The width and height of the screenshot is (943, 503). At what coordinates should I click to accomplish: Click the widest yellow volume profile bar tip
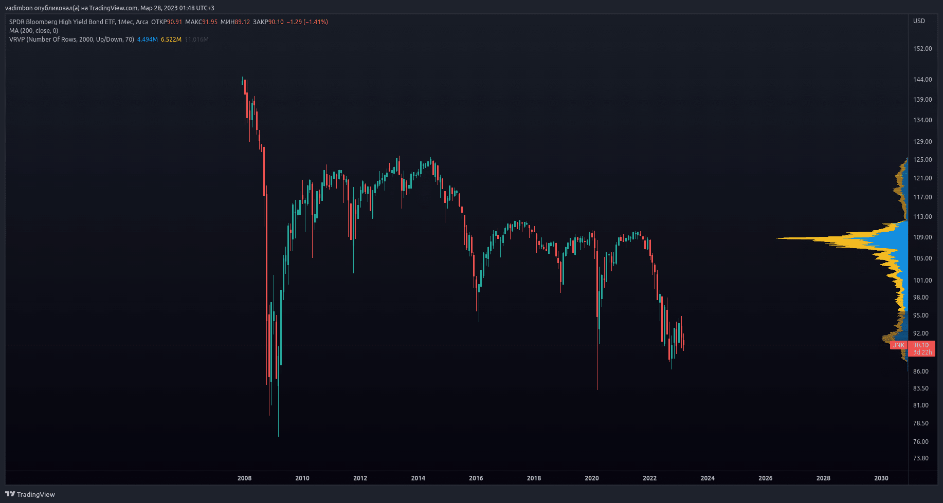click(x=778, y=238)
